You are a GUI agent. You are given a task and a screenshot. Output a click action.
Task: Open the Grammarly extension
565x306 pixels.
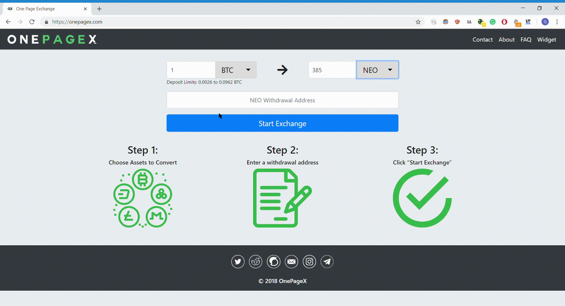coord(493,22)
